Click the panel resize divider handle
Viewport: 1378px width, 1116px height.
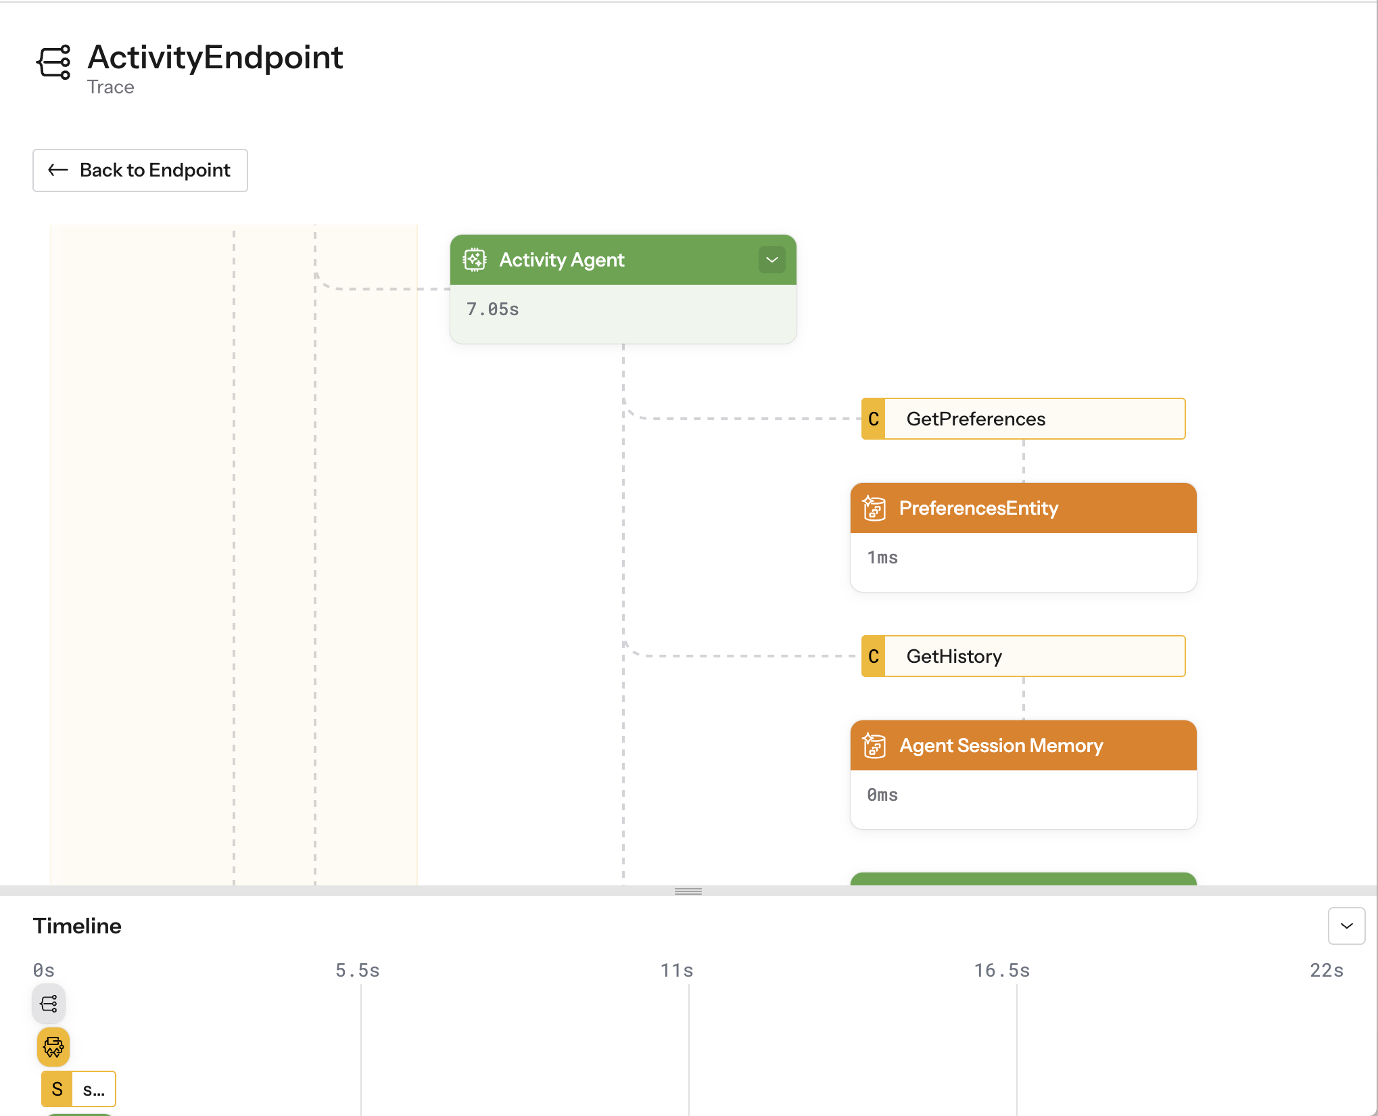(688, 891)
